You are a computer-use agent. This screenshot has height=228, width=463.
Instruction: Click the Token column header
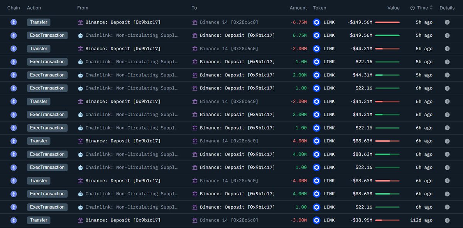coord(319,8)
